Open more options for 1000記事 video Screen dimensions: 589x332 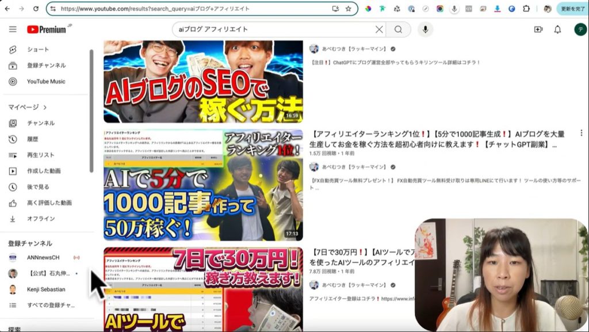click(x=581, y=133)
